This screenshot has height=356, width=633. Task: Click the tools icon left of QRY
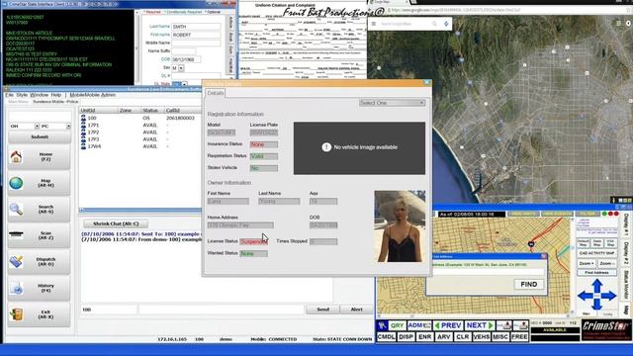pyautogui.click(x=382, y=325)
